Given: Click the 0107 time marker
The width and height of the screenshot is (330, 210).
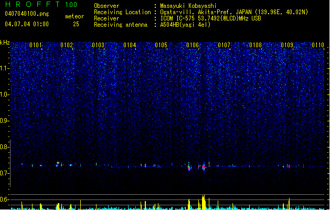Looking at the screenshot, I should 224,45.
